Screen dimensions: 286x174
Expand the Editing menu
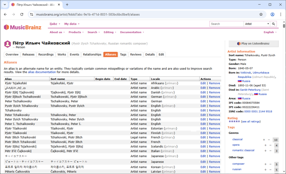click(x=109, y=32)
